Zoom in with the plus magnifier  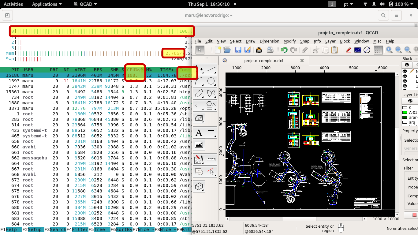click(389, 50)
